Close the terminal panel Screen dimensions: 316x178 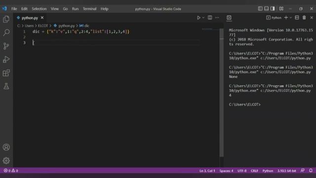pos(312,18)
